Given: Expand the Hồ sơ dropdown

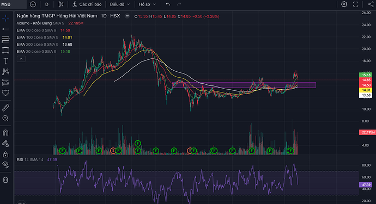Looking at the screenshot, I should 147,4.
